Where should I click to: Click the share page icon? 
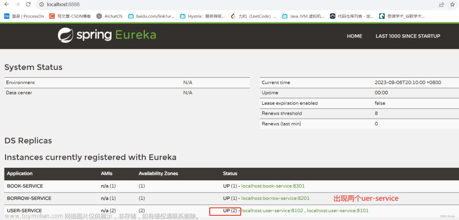441,5
